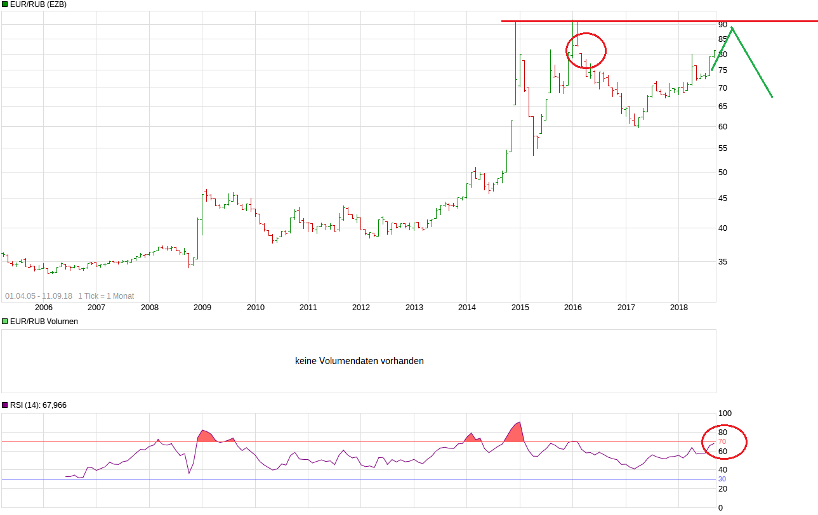Screen dimensions: 818x515
Task: Click the green EUR/RUB chart indicator square
Action: click(x=4, y=4)
